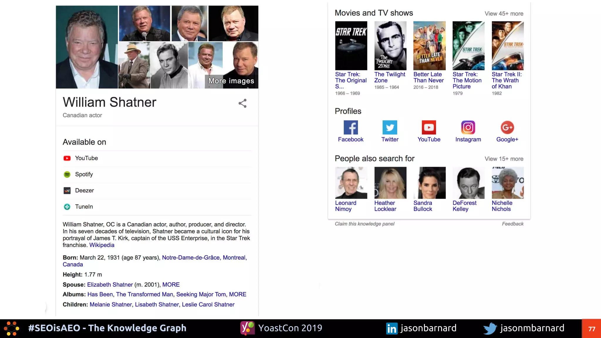Image resolution: width=601 pixels, height=338 pixels.
Task: Open View 15+ more people link
Action: [504, 159]
